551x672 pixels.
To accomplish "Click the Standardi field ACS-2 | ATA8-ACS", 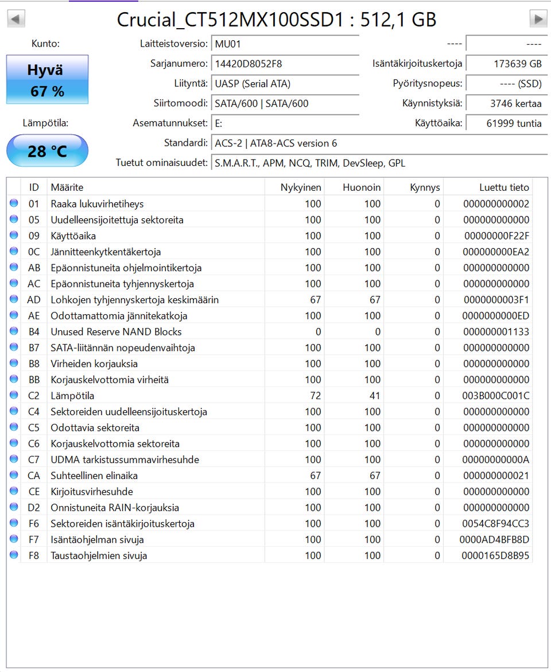I will 379,143.
